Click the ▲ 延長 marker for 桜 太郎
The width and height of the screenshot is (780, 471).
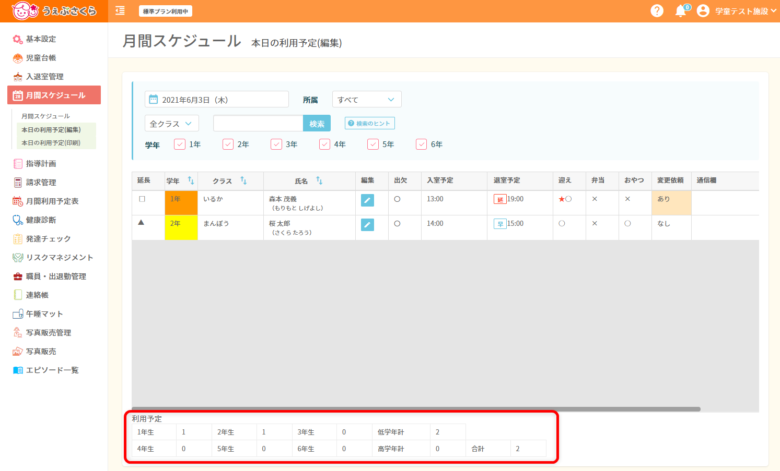[141, 223]
